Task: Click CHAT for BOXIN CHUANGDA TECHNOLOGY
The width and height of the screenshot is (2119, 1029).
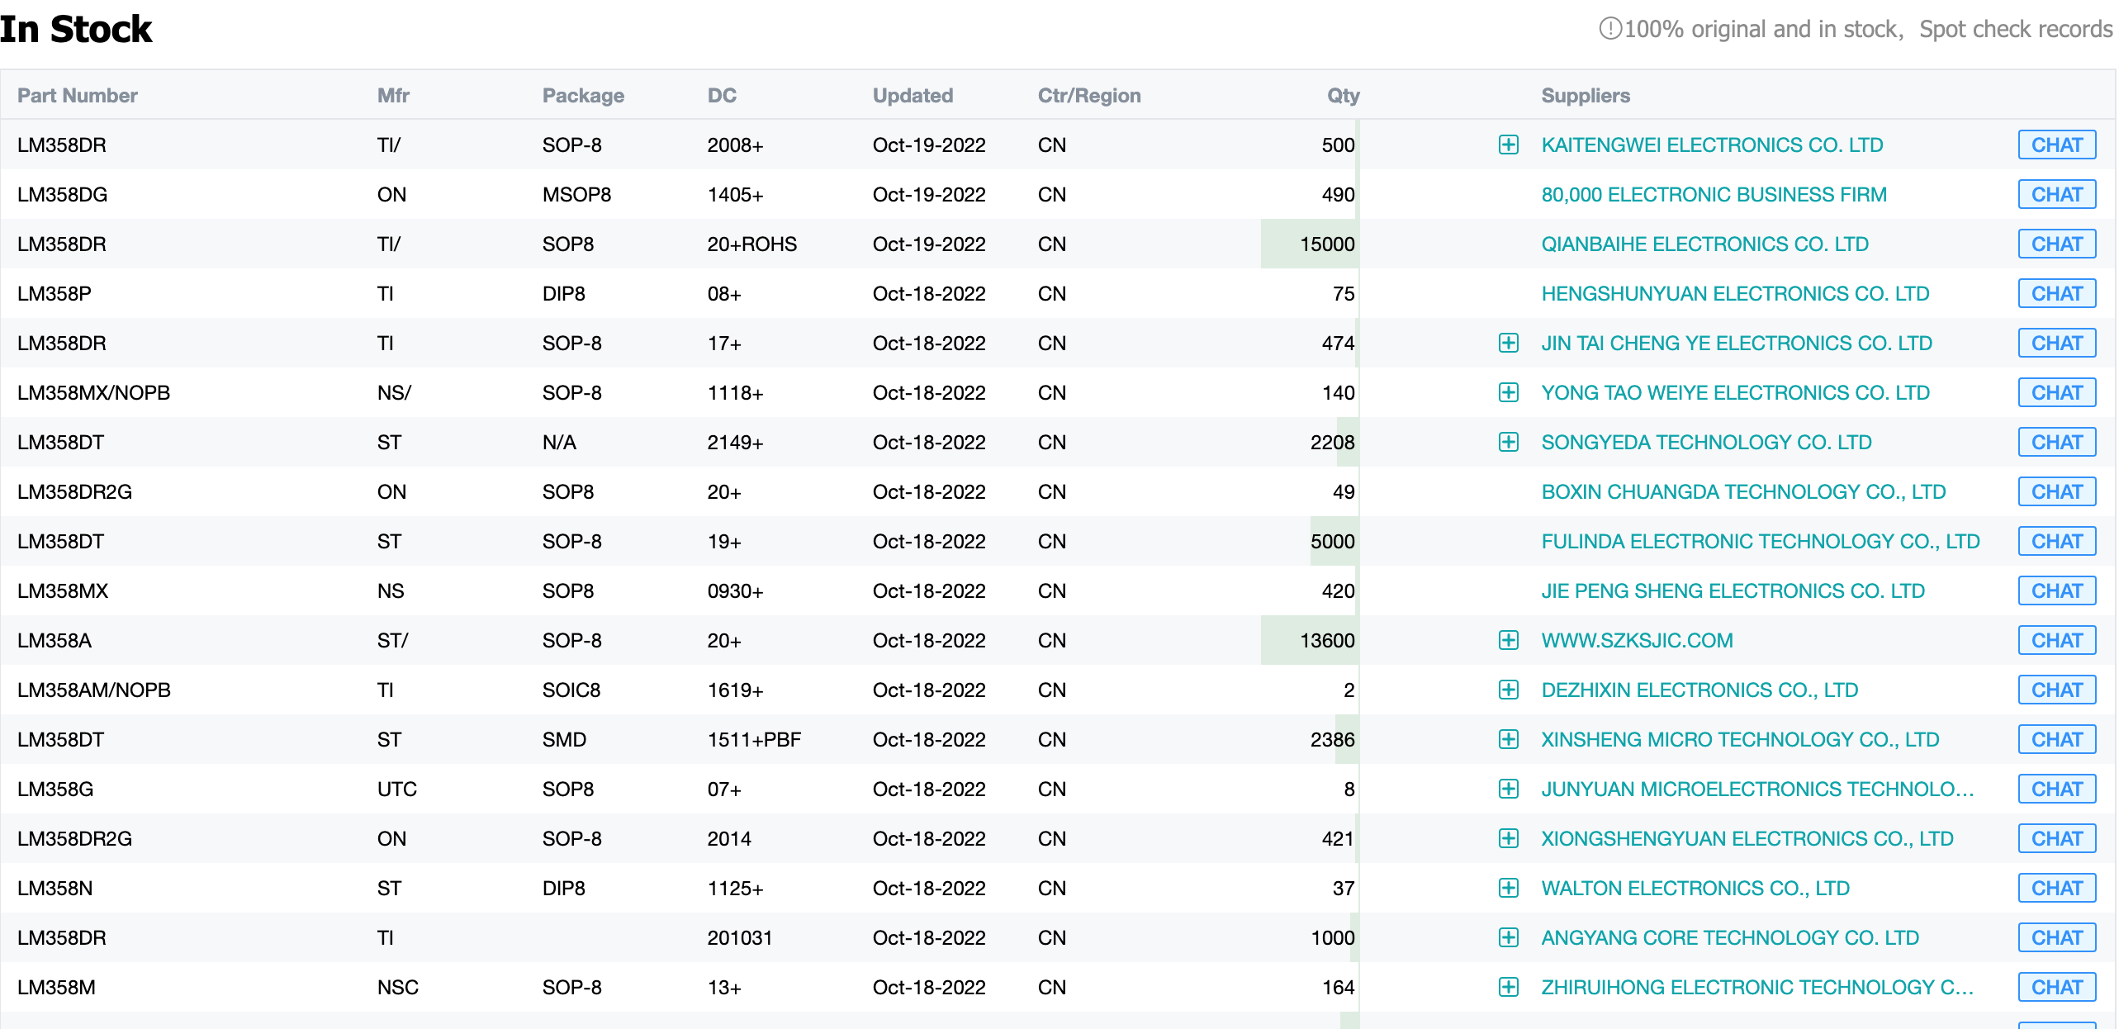Action: click(2056, 491)
